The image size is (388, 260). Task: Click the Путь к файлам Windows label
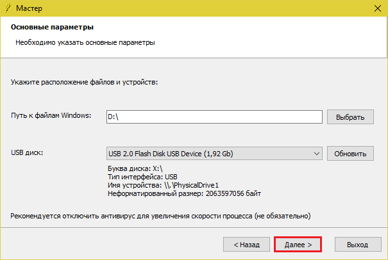click(x=51, y=116)
